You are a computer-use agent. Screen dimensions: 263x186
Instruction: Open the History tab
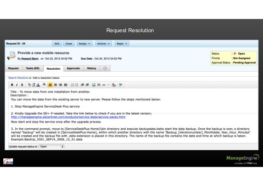coord(92,68)
